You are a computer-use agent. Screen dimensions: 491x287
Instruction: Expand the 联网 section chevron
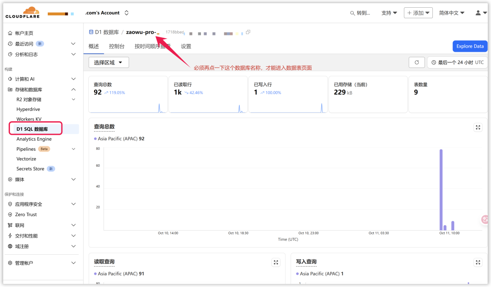click(73, 225)
